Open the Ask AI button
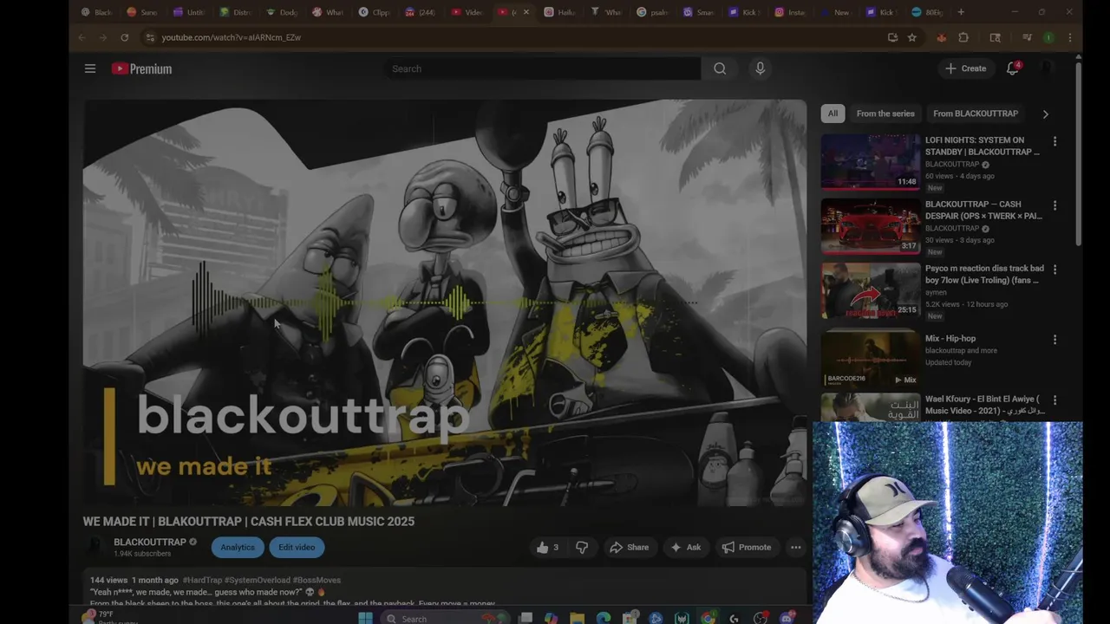 685,547
